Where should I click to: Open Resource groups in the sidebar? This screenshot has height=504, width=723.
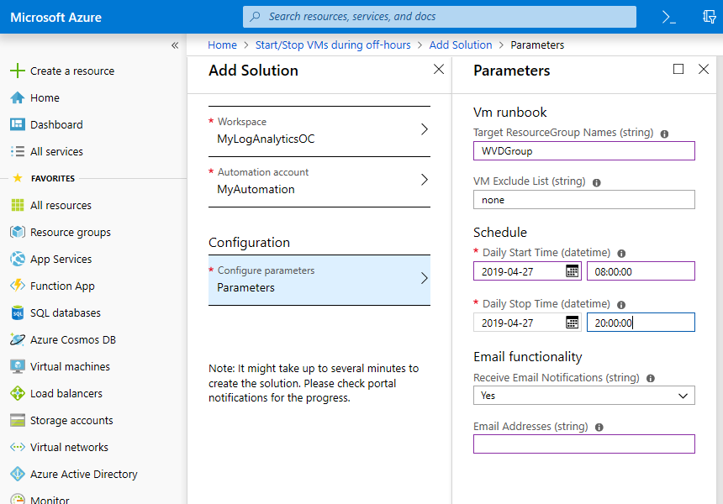(x=71, y=232)
